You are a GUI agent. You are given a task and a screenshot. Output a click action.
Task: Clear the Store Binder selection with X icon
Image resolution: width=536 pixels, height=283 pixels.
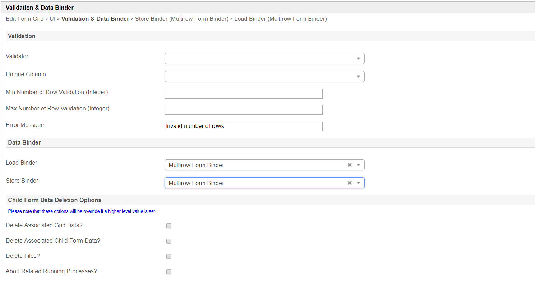[349, 183]
